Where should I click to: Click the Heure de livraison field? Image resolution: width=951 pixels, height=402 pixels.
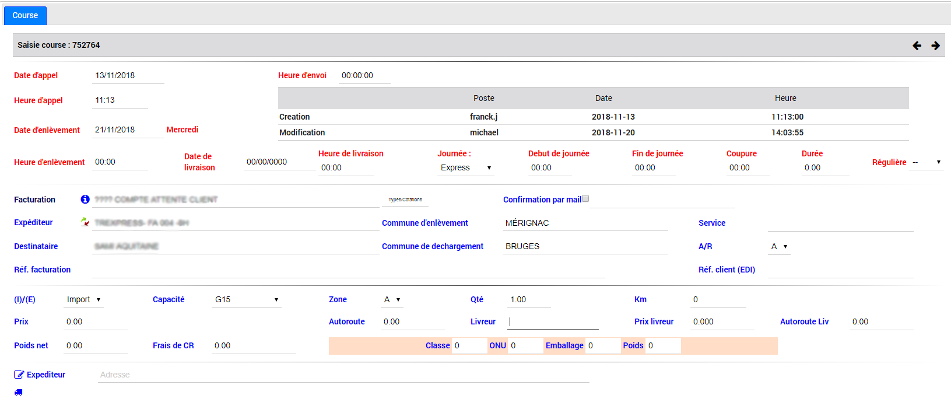pyautogui.click(x=346, y=168)
